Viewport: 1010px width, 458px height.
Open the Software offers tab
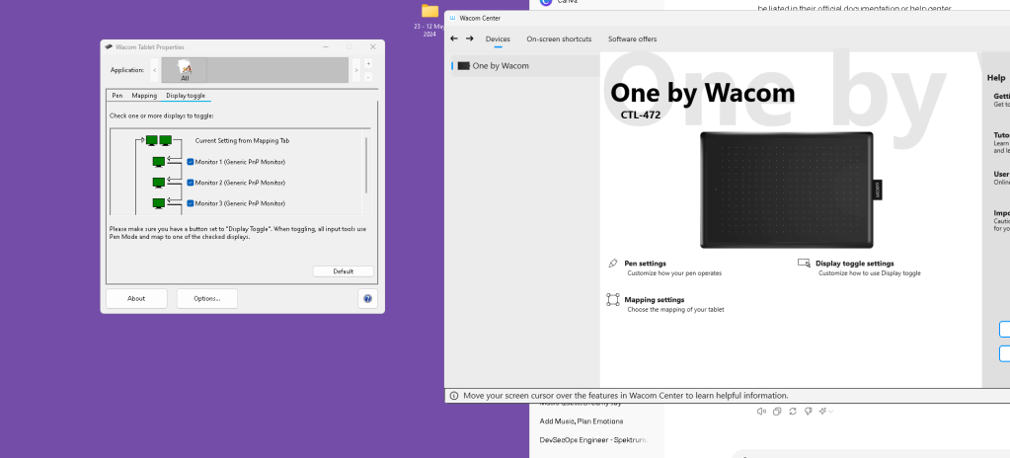tap(633, 38)
